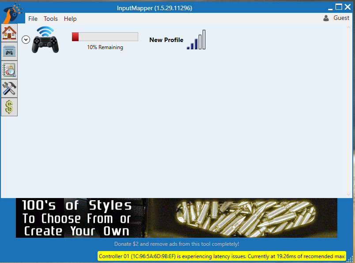Viewport: 355px width, 263px height.
Task: Click the Guest user avatar icon
Action: [326, 18]
